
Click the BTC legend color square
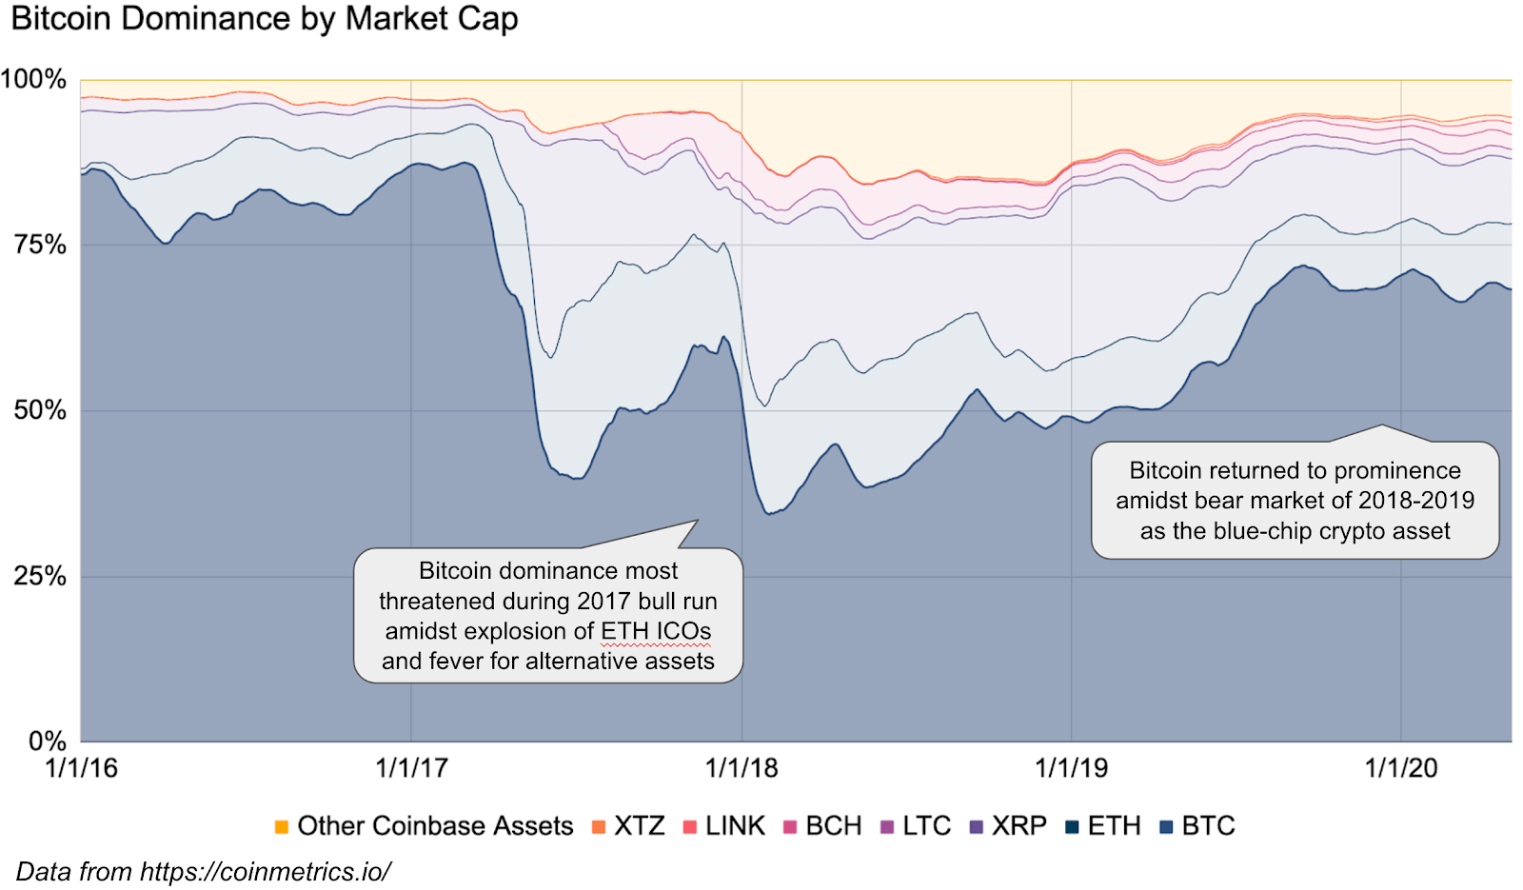click(1166, 826)
